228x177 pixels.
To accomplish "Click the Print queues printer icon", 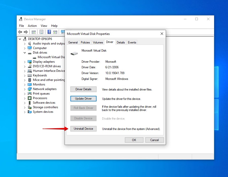I will tap(30, 94).
